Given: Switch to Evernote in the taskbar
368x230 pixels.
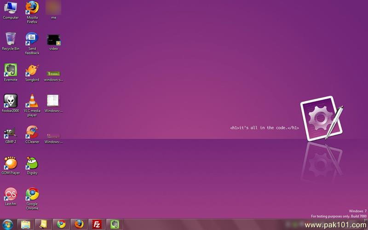Looking at the screenshot, I should 115,224.
